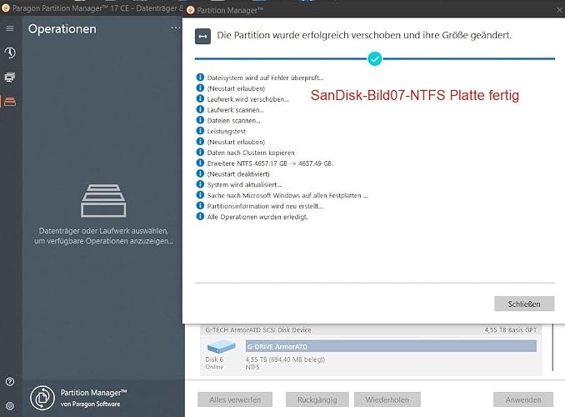Click info icon beside 'Daten nach Clustern kopieren'

pos(200,153)
